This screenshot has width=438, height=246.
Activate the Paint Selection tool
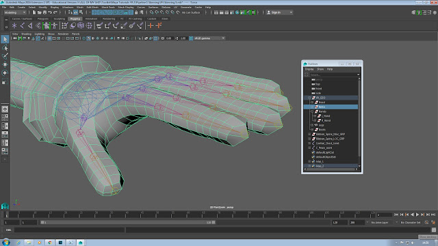(x=5, y=56)
